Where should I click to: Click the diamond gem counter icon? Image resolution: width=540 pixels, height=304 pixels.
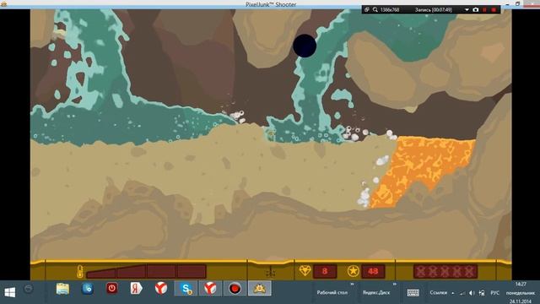click(x=305, y=271)
